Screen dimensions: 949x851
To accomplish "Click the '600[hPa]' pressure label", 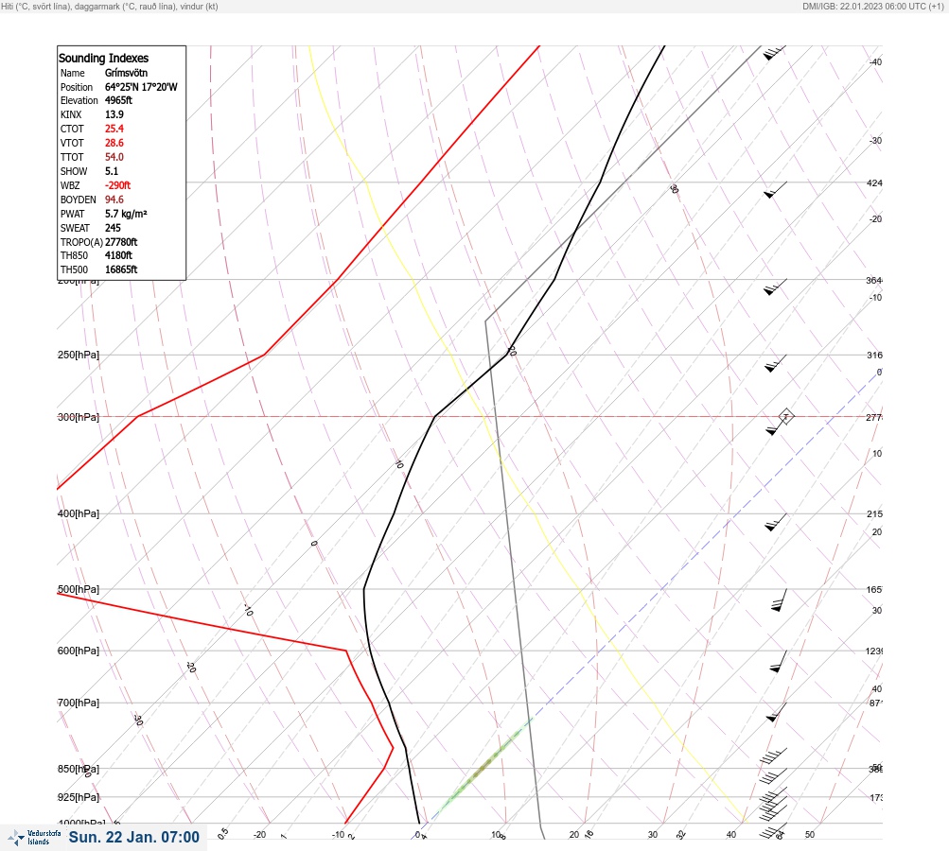I will [x=79, y=651].
